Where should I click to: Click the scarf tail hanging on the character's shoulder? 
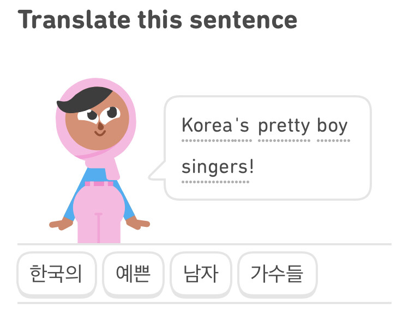click(112, 168)
